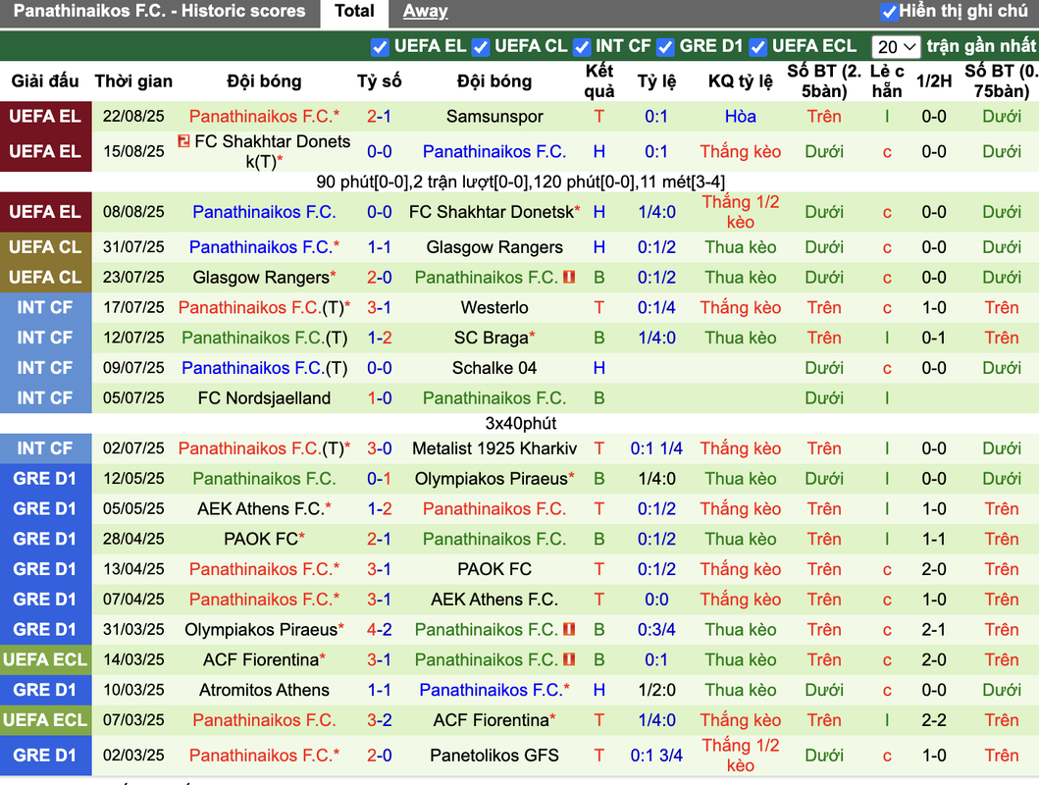
Task: Click UEFA ECL league label for 07/03/25
Action: click(x=46, y=720)
